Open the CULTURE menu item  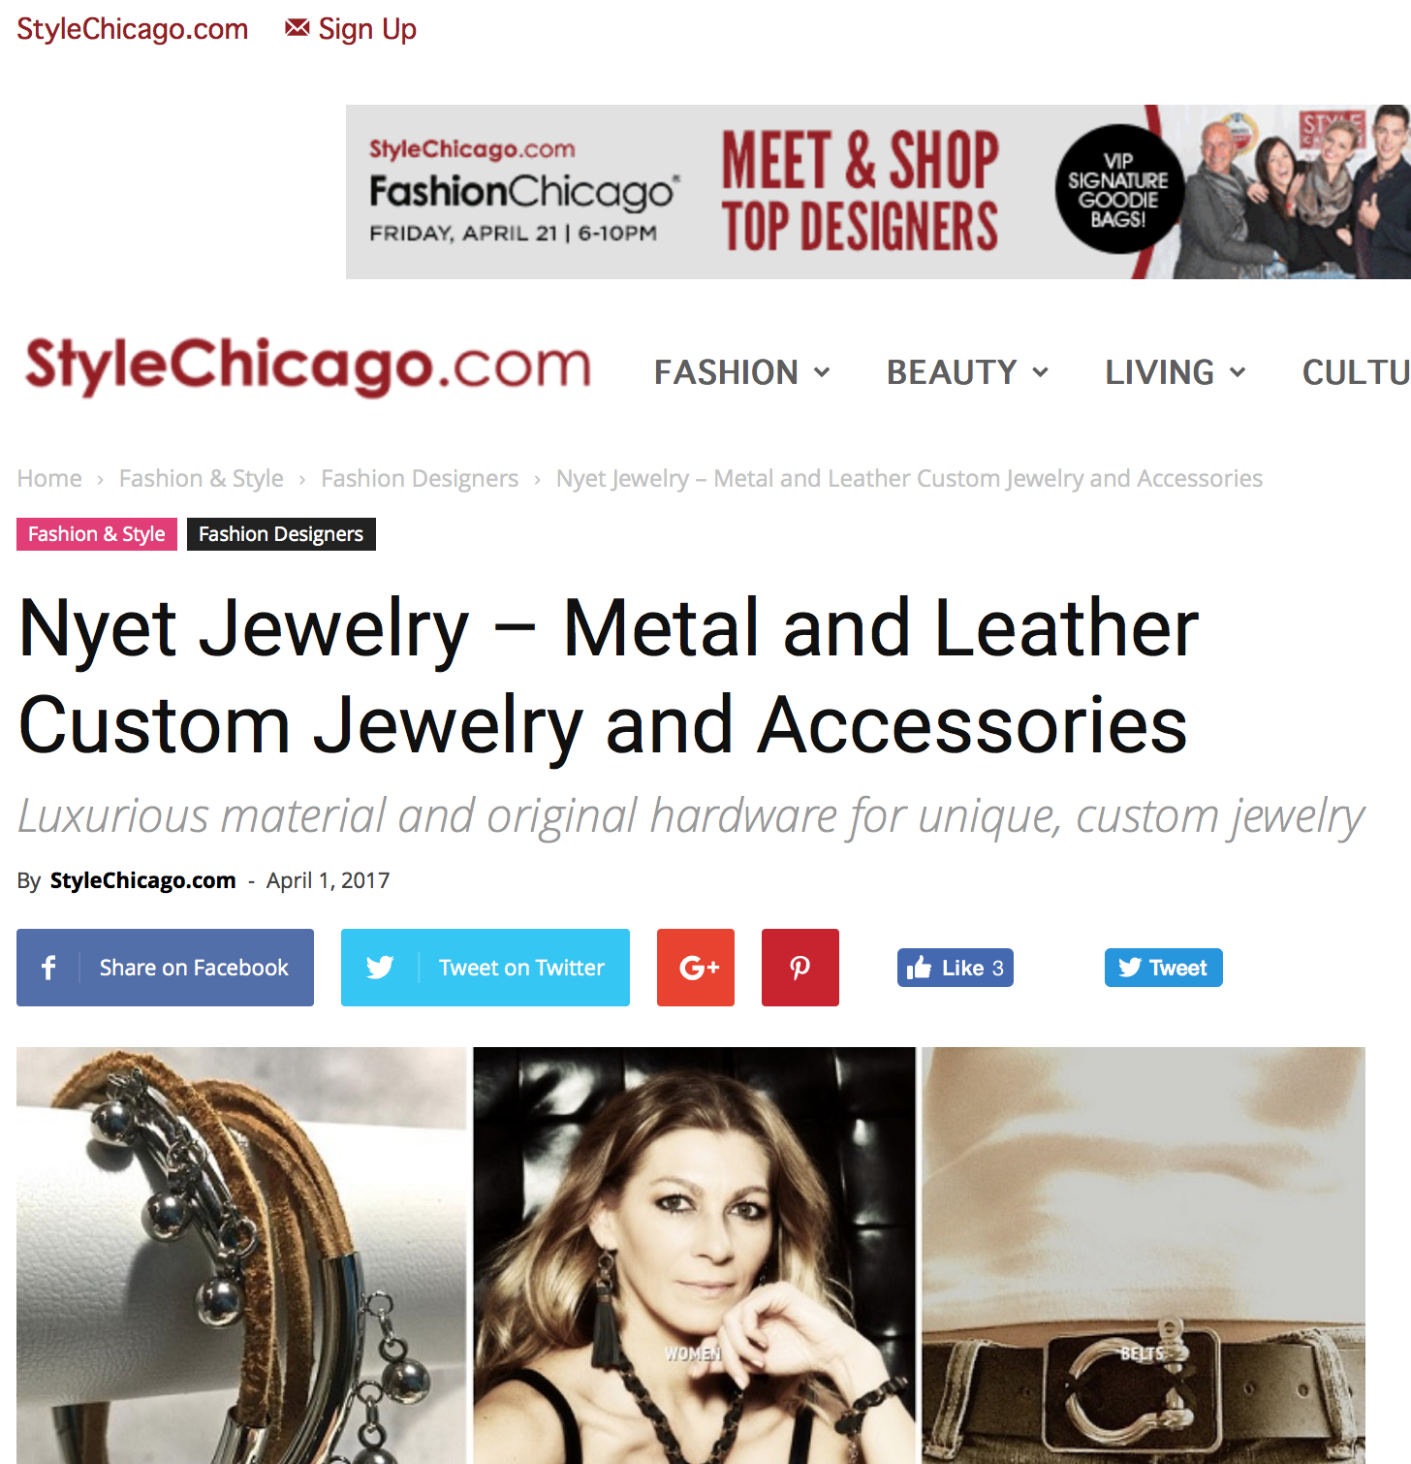click(x=1356, y=372)
